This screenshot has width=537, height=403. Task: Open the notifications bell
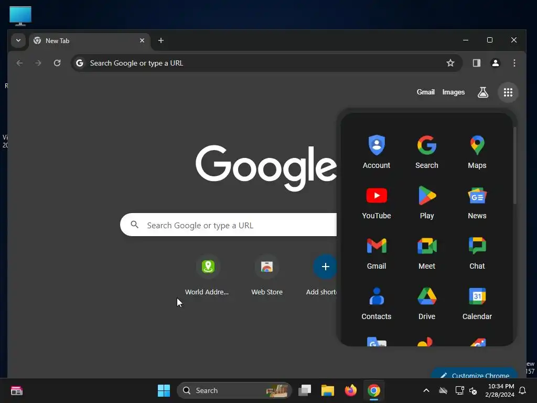[x=523, y=390]
